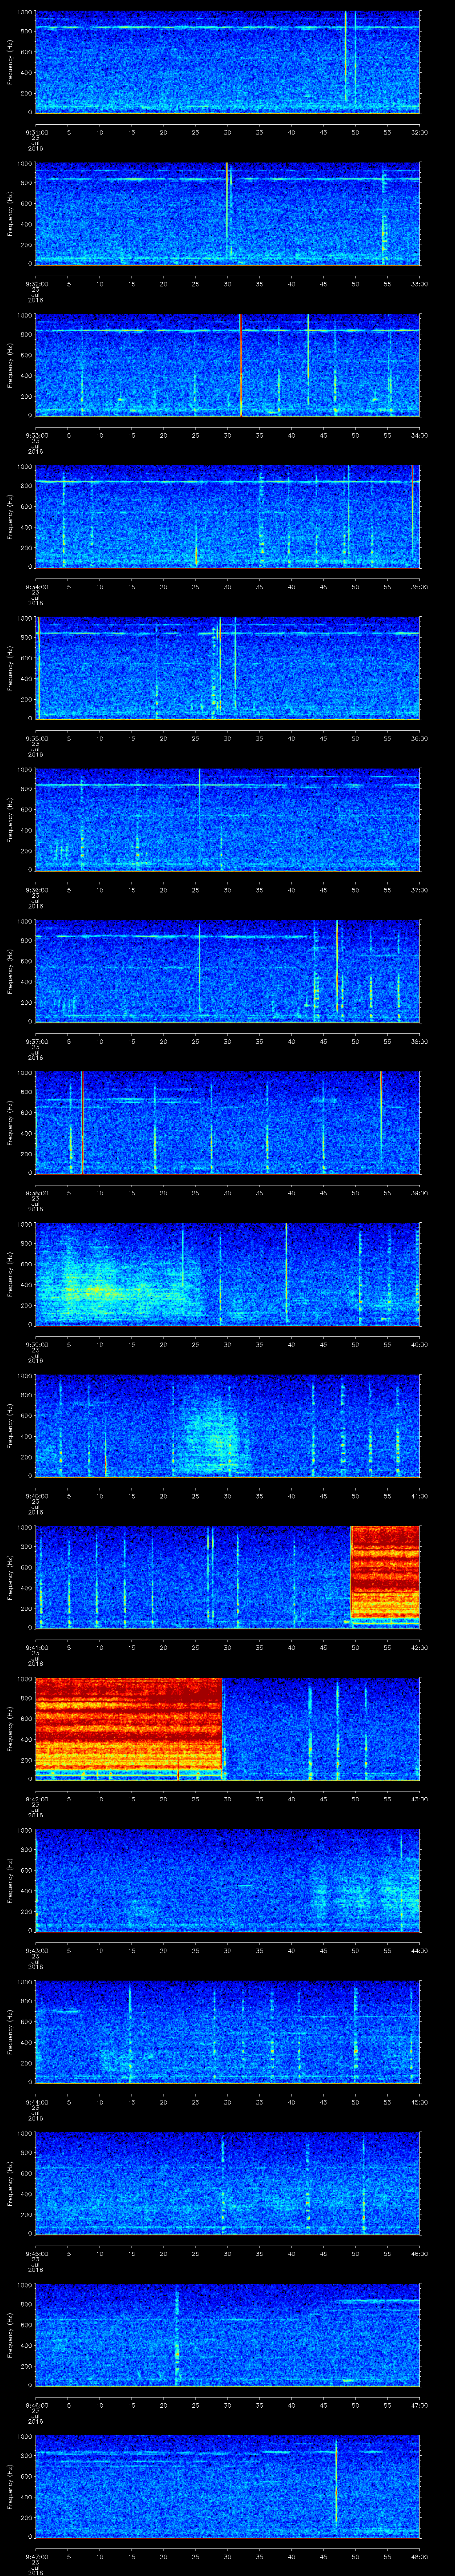This screenshot has height=2576, width=455.
Task: Open the spectrogram panel starting at 9:34:00
Action: [227, 517]
